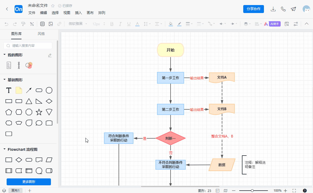Viewport: 313px width, 193px height.
Task: Click the zoom slider handle
Action: [252, 191]
